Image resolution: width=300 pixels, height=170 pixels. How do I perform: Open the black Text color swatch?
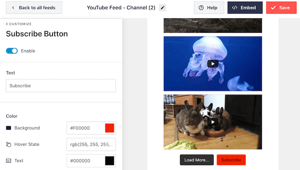pos(109,161)
